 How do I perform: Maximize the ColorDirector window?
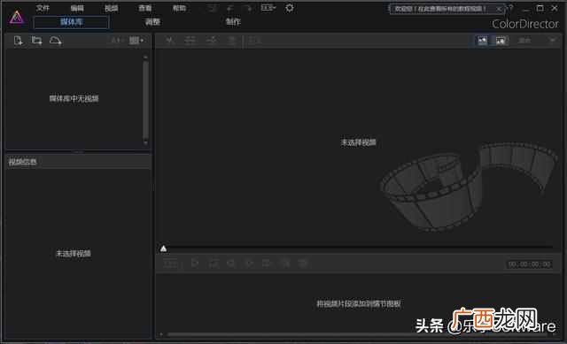click(x=540, y=8)
